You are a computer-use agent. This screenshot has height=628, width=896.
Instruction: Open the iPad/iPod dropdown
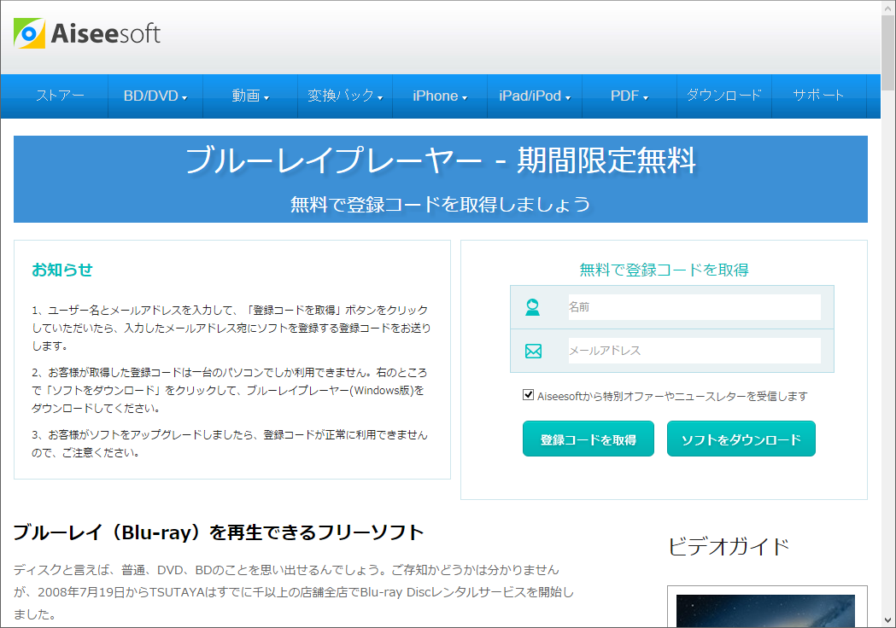534,96
